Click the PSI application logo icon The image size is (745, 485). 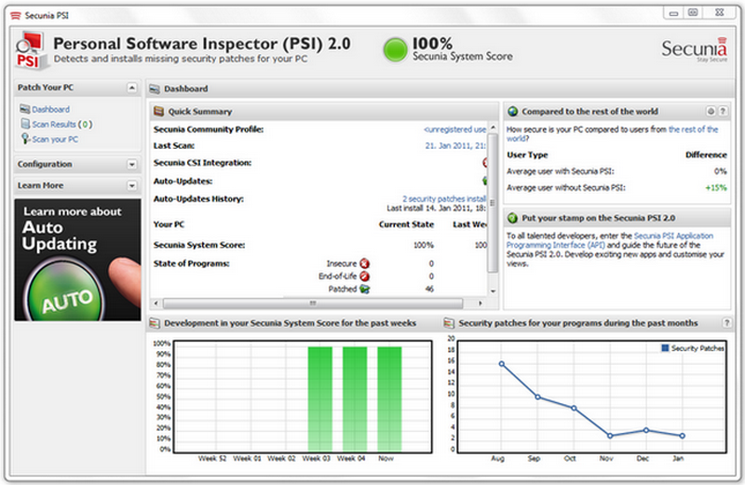pos(32,50)
